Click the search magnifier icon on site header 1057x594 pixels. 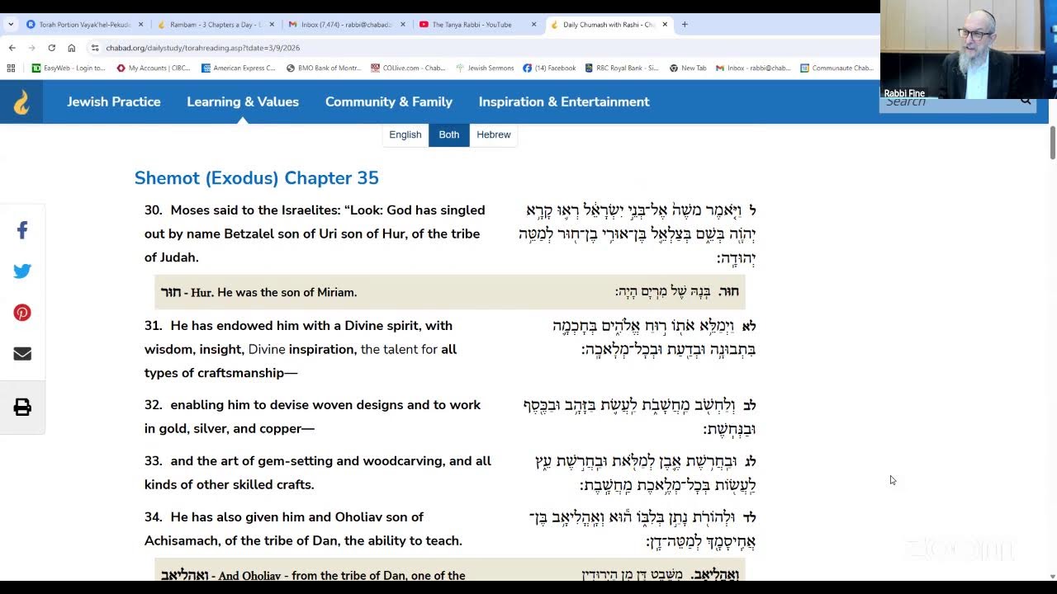[x=1026, y=101]
